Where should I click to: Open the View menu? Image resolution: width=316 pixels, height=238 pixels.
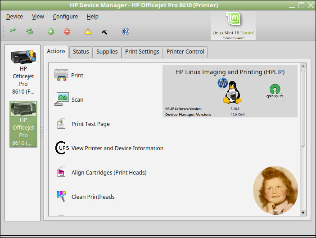click(x=38, y=17)
